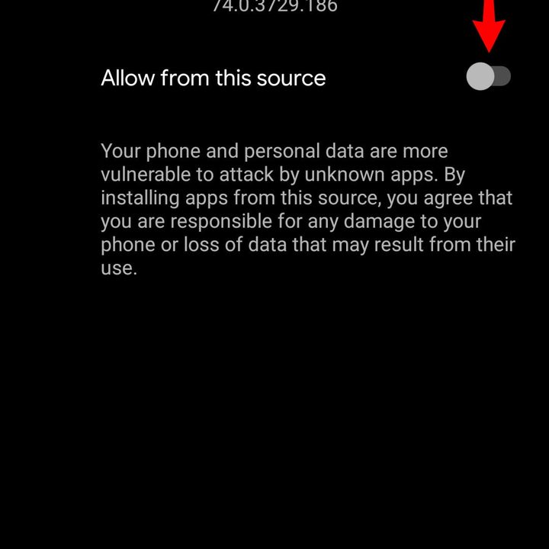Select the "Allow from this source" label
Image resolution: width=549 pixels, height=549 pixels.
point(213,78)
